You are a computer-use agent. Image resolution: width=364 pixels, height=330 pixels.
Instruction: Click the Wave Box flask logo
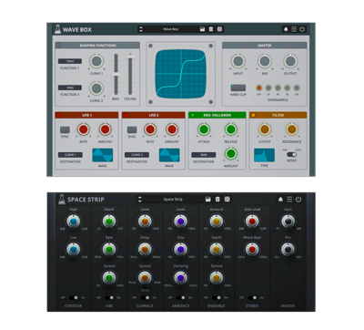[57, 29]
